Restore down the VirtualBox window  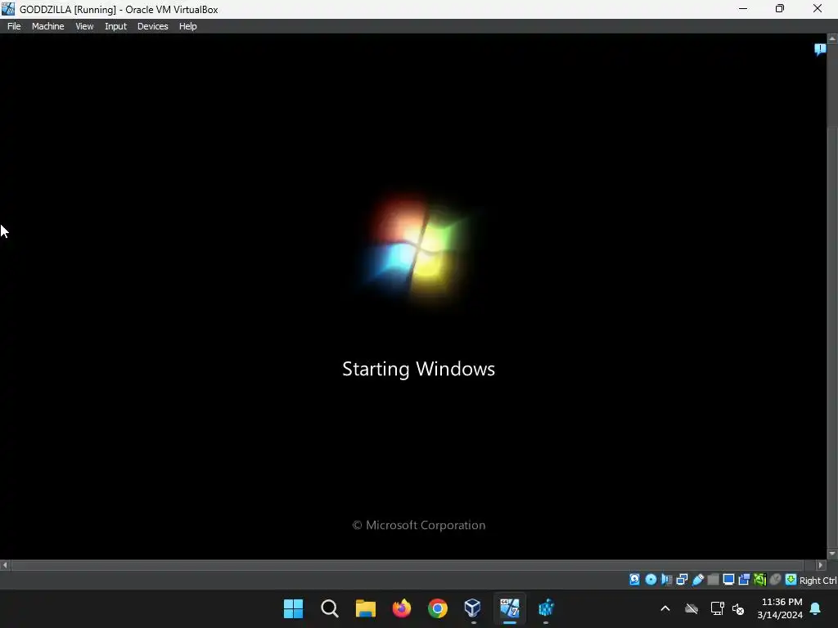(x=780, y=9)
